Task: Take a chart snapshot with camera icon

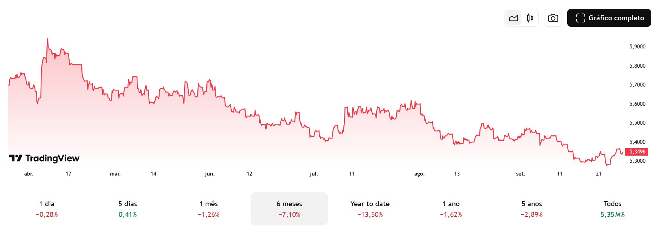Action: pyautogui.click(x=553, y=18)
